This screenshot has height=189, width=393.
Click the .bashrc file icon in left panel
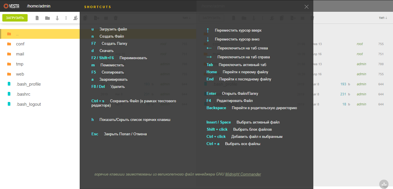pyautogui.click(x=9, y=94)
